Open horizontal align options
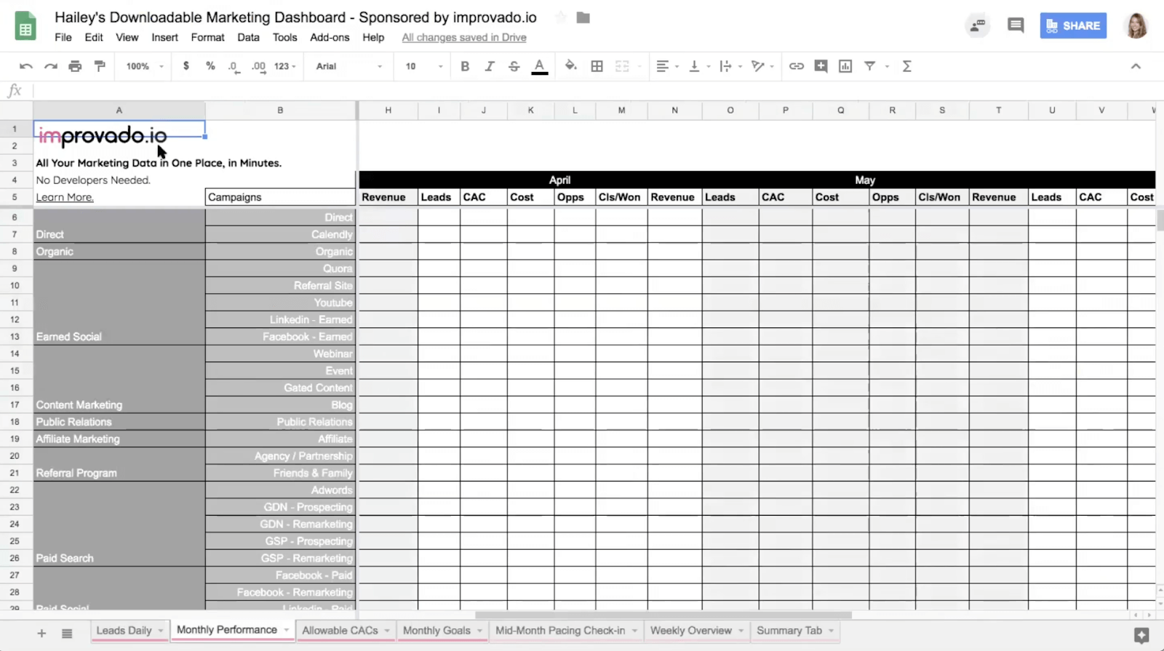 tap(667, 66)
